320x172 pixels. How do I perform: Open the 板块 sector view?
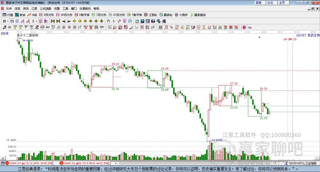pyautogui.click(x=20, y=15)
